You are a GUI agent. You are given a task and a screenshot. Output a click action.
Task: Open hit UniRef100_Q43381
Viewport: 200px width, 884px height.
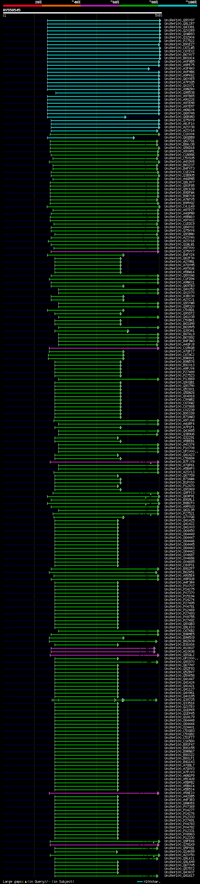pyautogui.click(x=179, y=27)
